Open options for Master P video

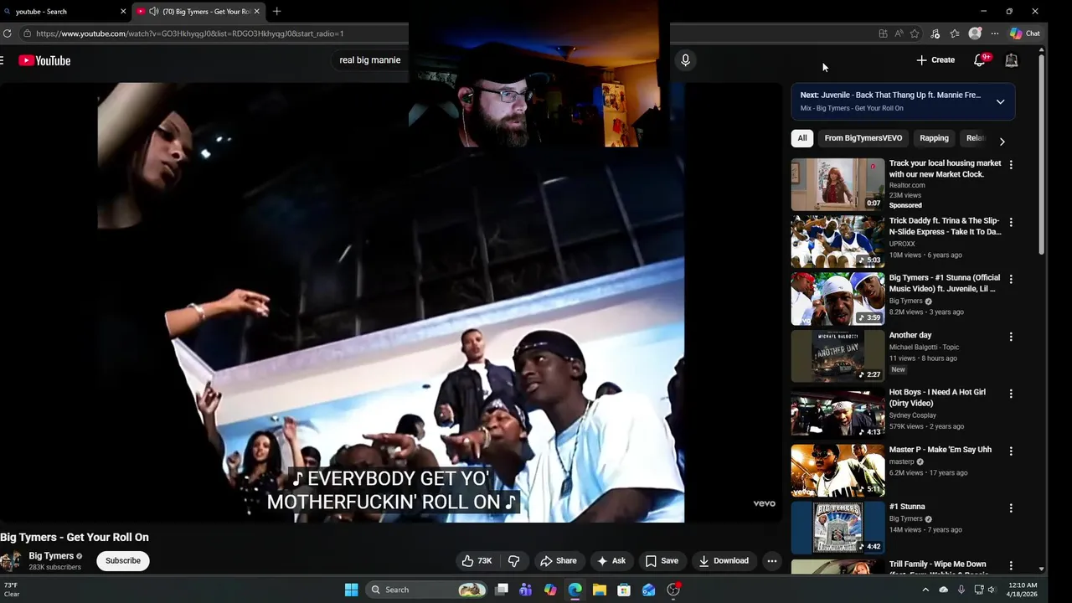point(1011,451)
